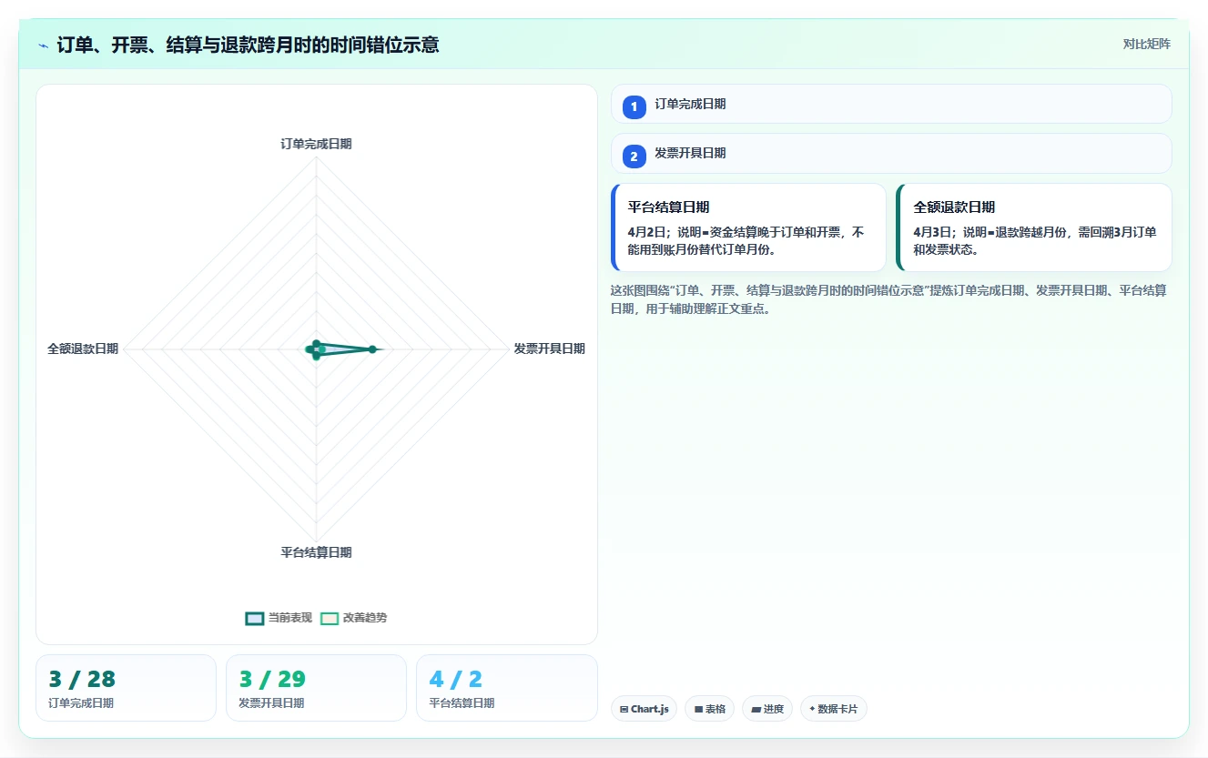Toggle the 当前表现 legend entry
This screenshot has height=758, width=1208.
[x=279, y=618]
